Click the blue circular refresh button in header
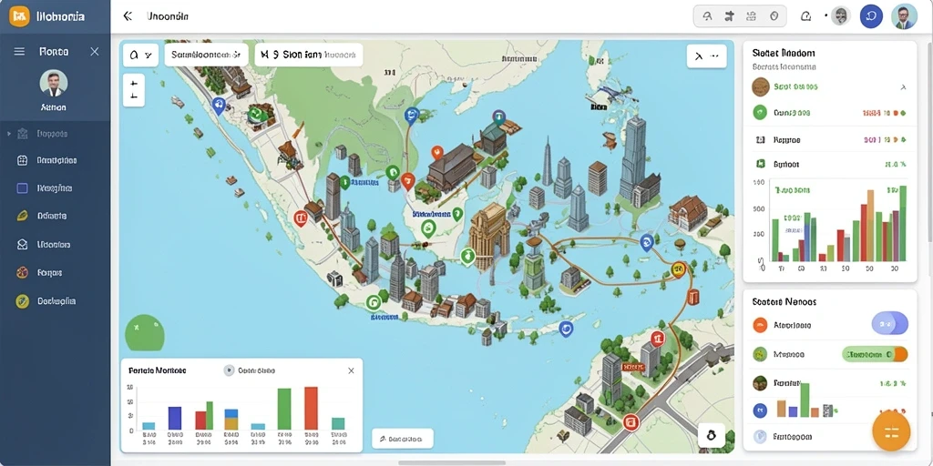933x466 pixels. [x=871, y=16]
